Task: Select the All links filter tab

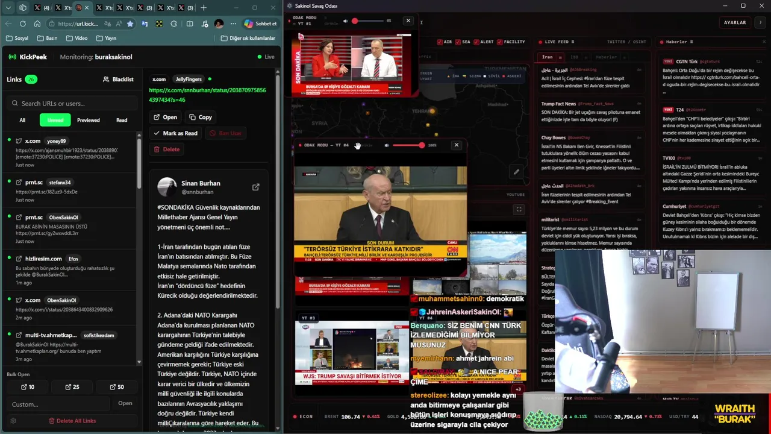Action: [22, 120]
